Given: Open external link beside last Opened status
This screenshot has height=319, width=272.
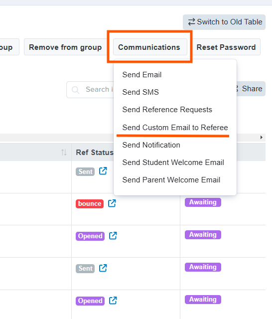Looking at the screenshot, I should (x=113, y=301).
